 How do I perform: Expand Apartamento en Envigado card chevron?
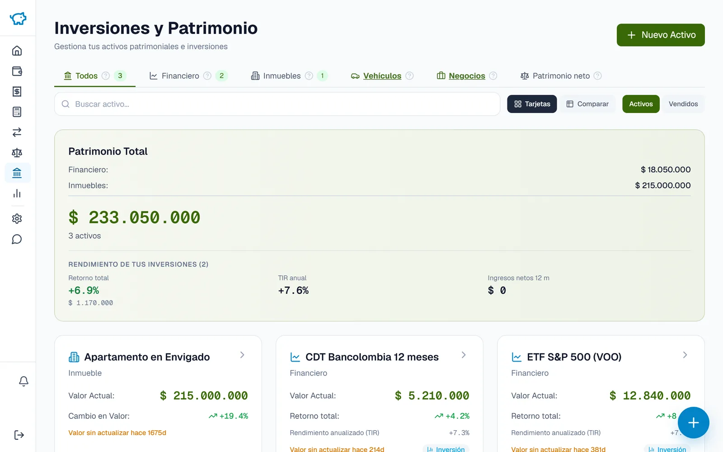[x=242, y=355]
